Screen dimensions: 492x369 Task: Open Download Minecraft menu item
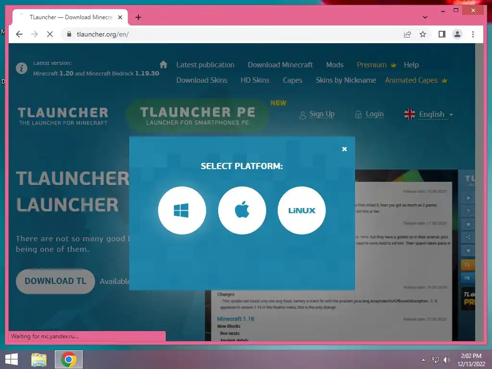tap(280, 65)
